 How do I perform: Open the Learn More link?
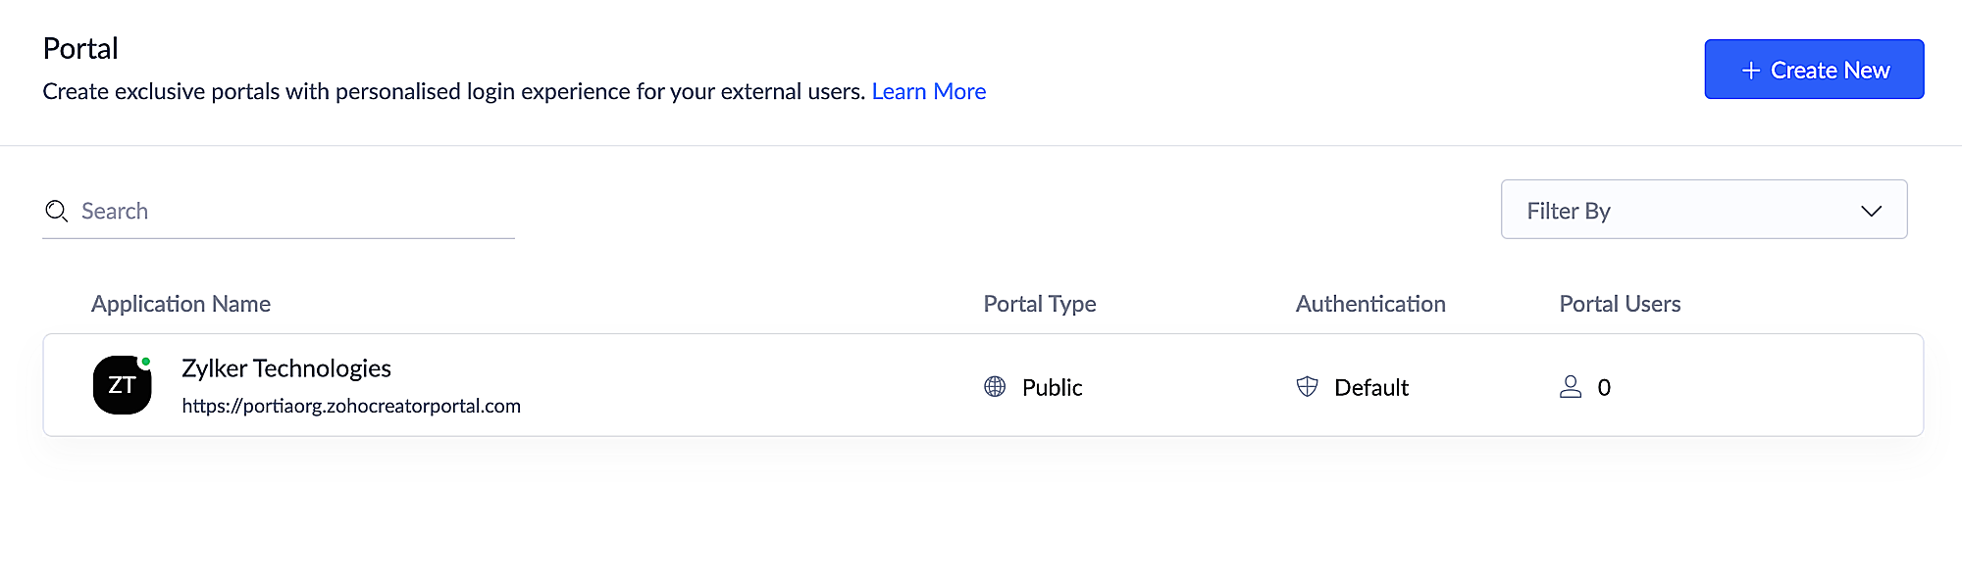pos(929,91)
